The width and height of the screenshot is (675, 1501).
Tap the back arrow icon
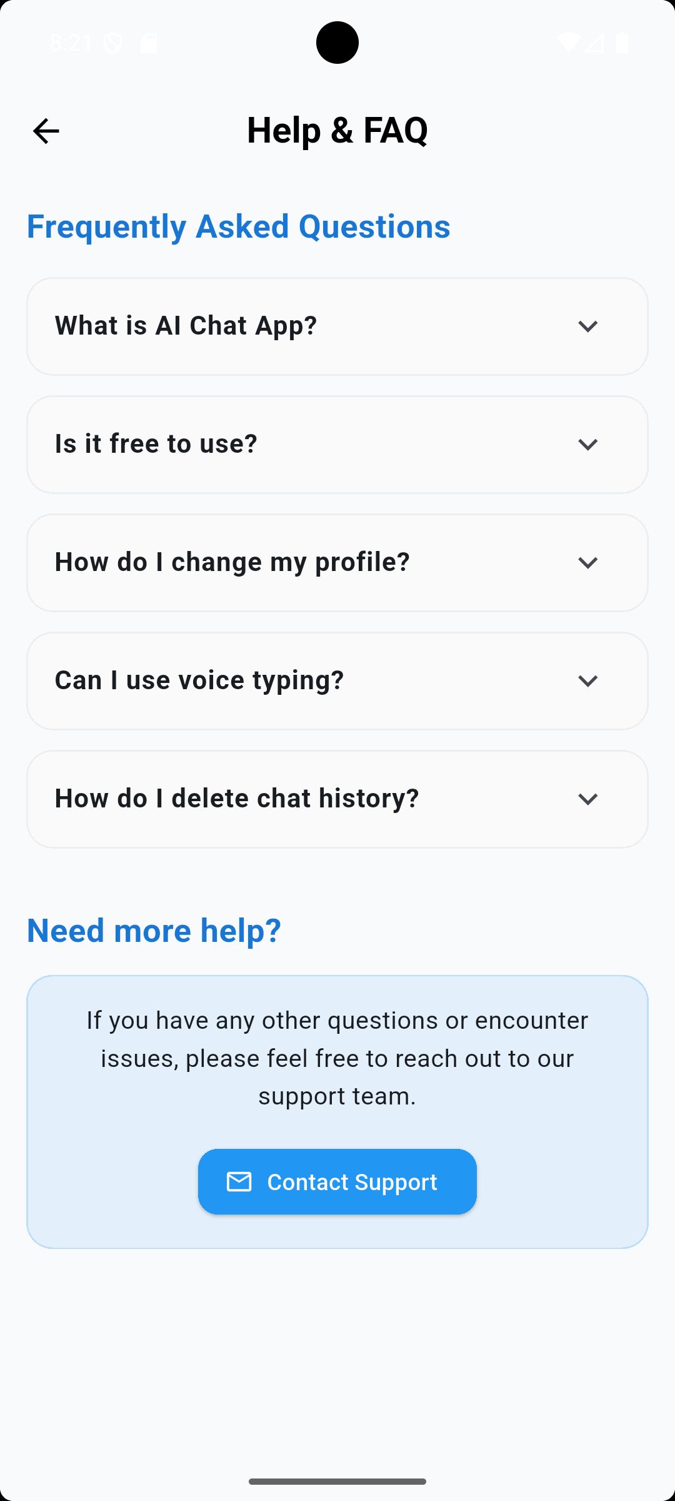46,131
